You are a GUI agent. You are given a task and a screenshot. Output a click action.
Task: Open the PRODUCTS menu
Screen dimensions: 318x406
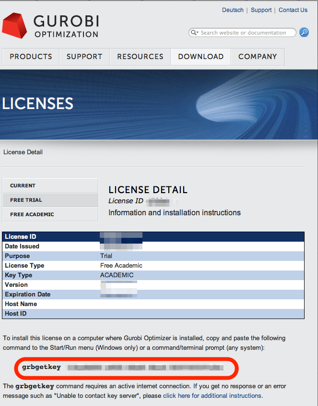coord(31,57)
